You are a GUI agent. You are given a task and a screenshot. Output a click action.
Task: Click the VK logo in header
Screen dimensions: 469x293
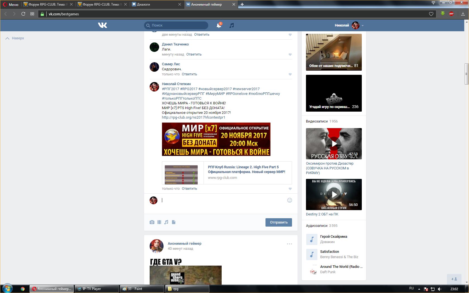tap(102, 25)
